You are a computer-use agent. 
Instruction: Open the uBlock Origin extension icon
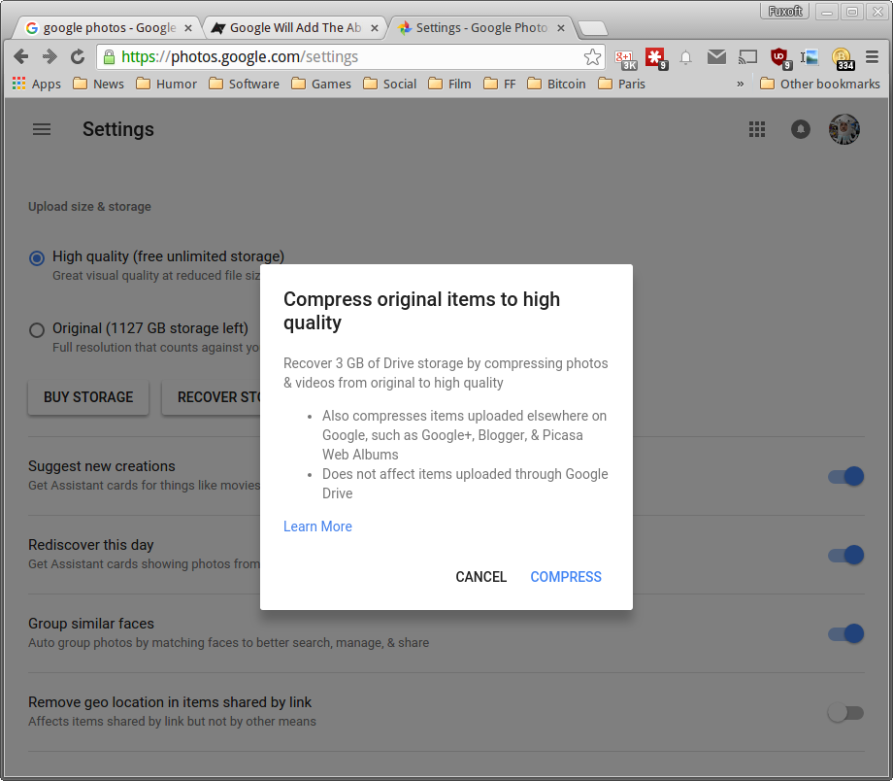[779, 58]
